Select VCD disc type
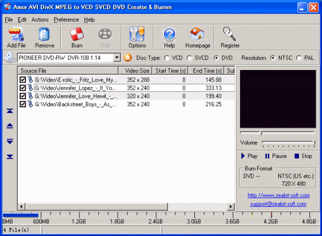This screenshot has width=322, height=236. 167,58
